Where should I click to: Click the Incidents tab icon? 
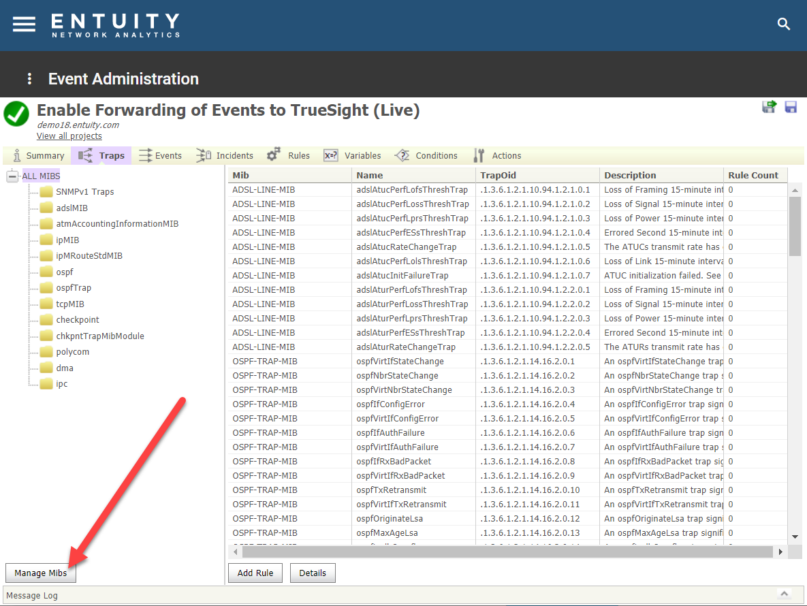point(204,155)
